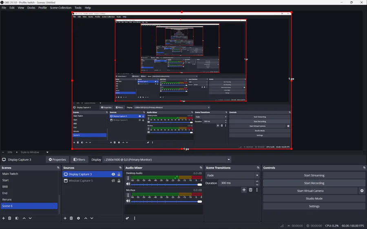Open the Scene Collection menu
367x229 pixels.
pyautogui.click(x=61, y=8)
